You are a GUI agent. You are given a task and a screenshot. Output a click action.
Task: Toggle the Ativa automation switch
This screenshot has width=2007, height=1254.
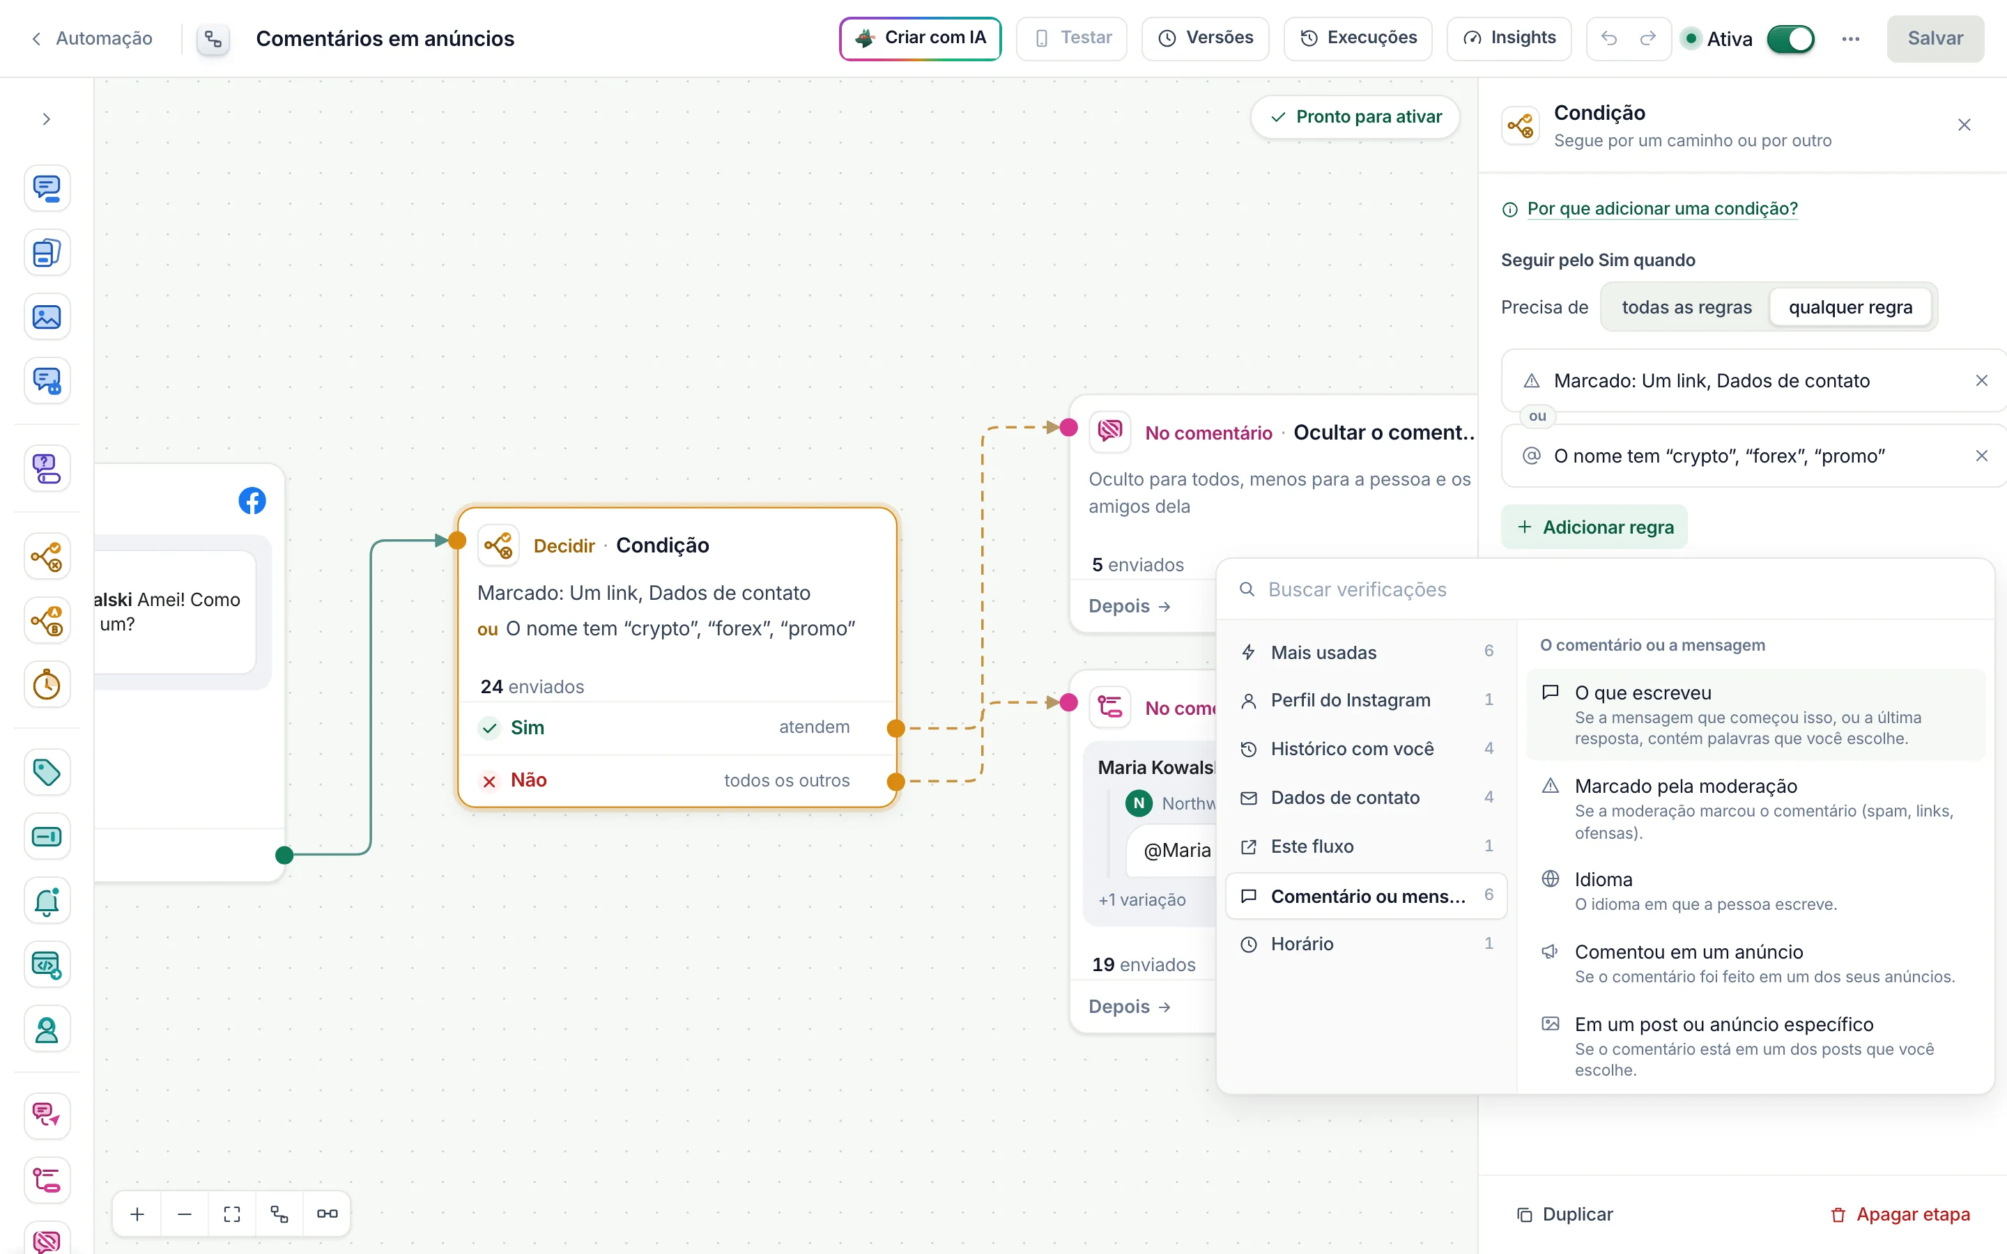click(1790, 38)
